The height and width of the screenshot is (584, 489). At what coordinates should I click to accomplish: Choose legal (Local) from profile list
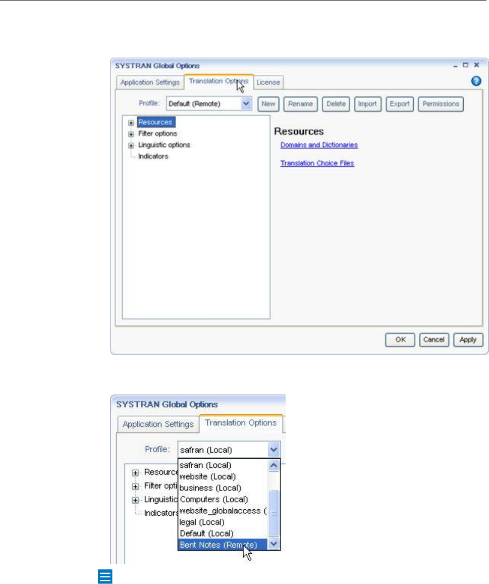(x=223, y=522)
